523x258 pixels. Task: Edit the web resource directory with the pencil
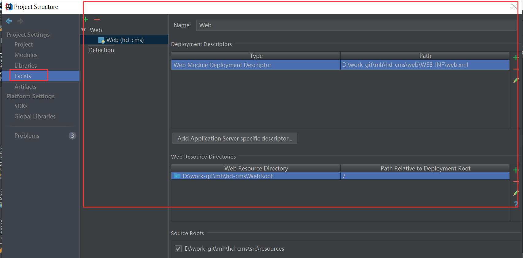(x=516, y=193)
